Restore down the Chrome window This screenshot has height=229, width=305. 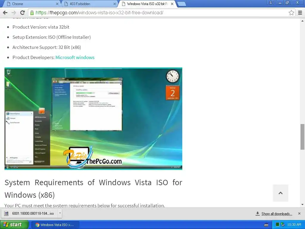(287, 2)
